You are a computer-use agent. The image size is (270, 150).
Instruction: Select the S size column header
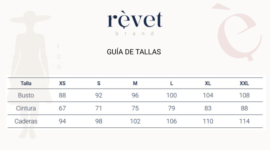point(99,83)
